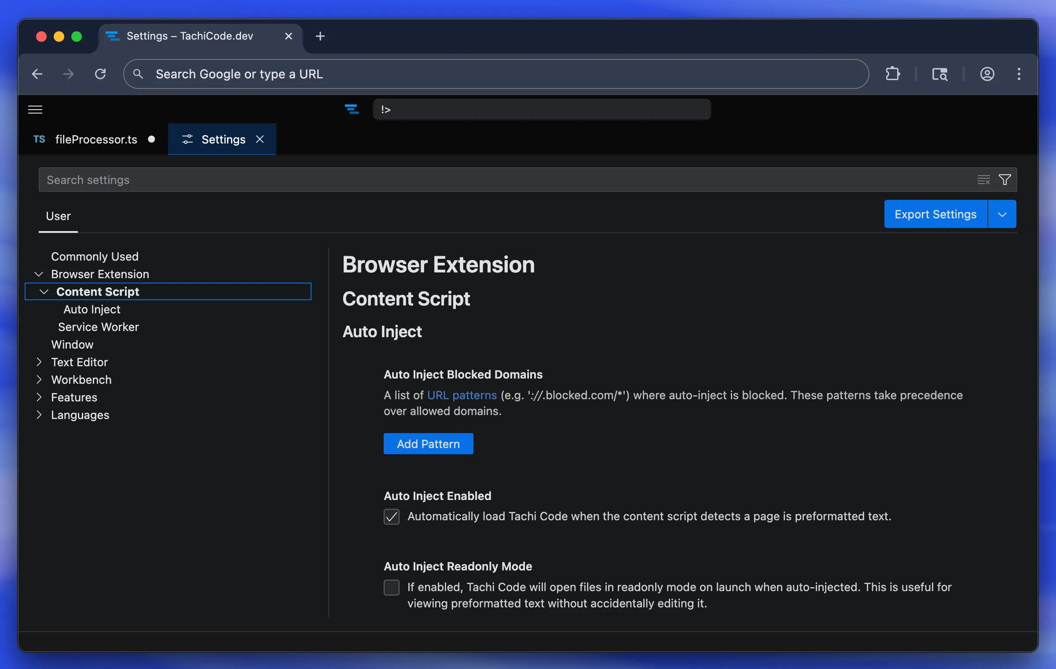Open the URL patterns link
Viewport: 1056px width, 669px height.
pos(462,395)
